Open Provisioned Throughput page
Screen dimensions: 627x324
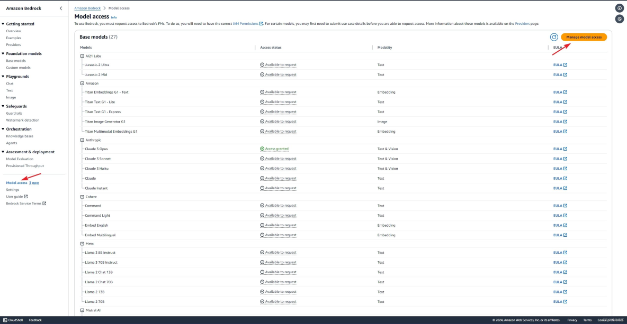[25, 165]
